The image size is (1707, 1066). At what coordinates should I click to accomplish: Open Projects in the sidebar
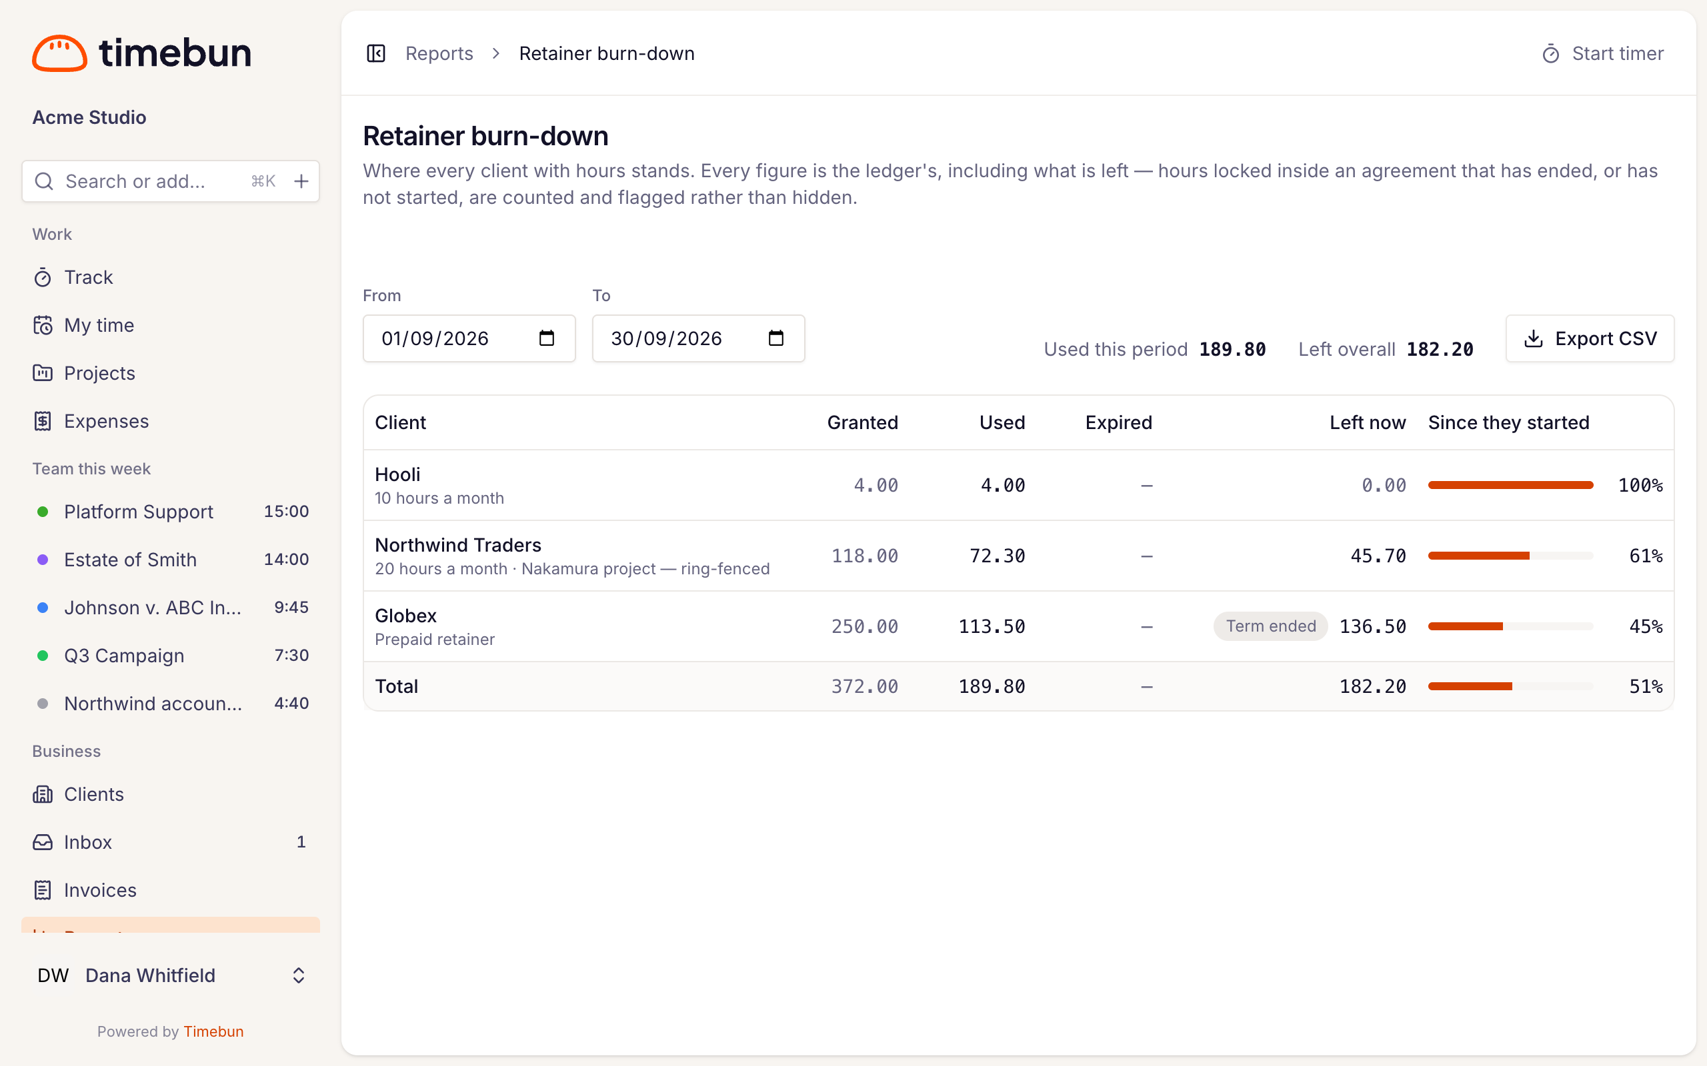170,373
